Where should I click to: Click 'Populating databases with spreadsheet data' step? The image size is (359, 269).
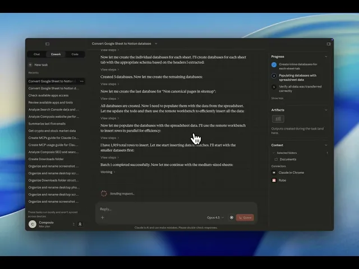click(298, 77)
